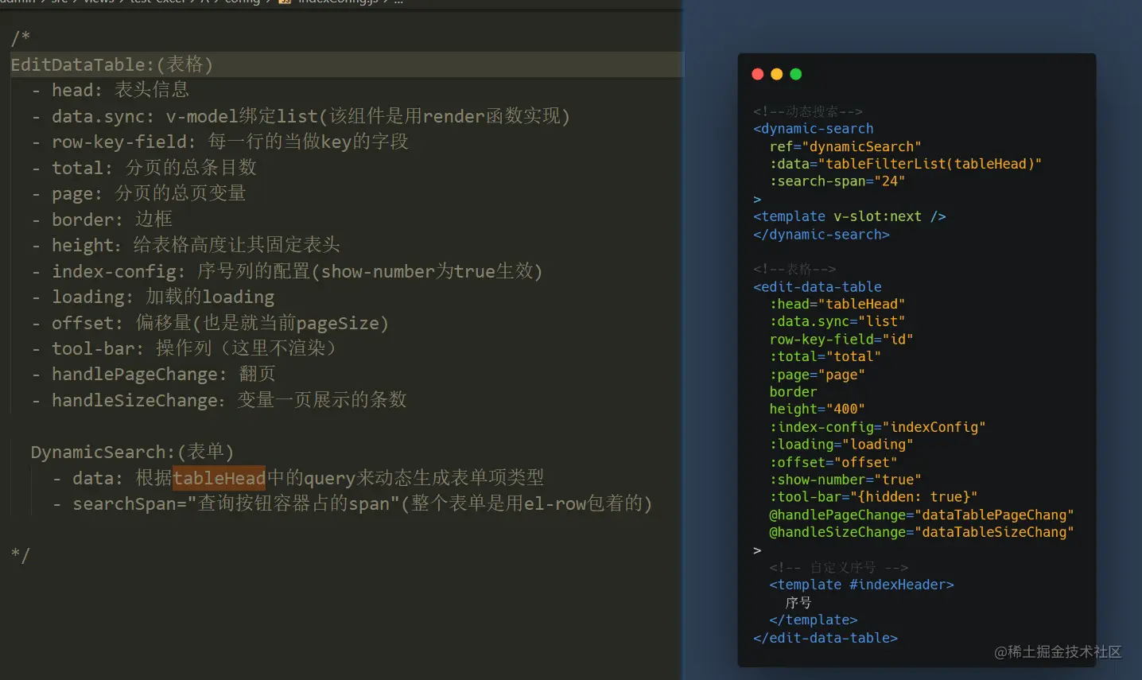Click the '<template #indexHeader>' line

coord(862,585)
